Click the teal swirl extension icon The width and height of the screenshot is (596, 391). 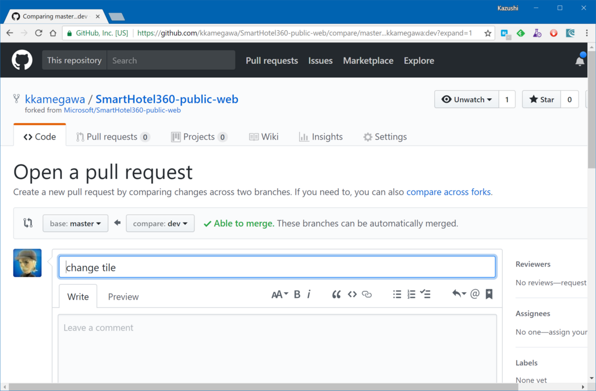point(570,33)
